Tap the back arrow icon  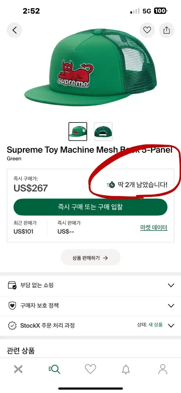click(x=14, y=30)
